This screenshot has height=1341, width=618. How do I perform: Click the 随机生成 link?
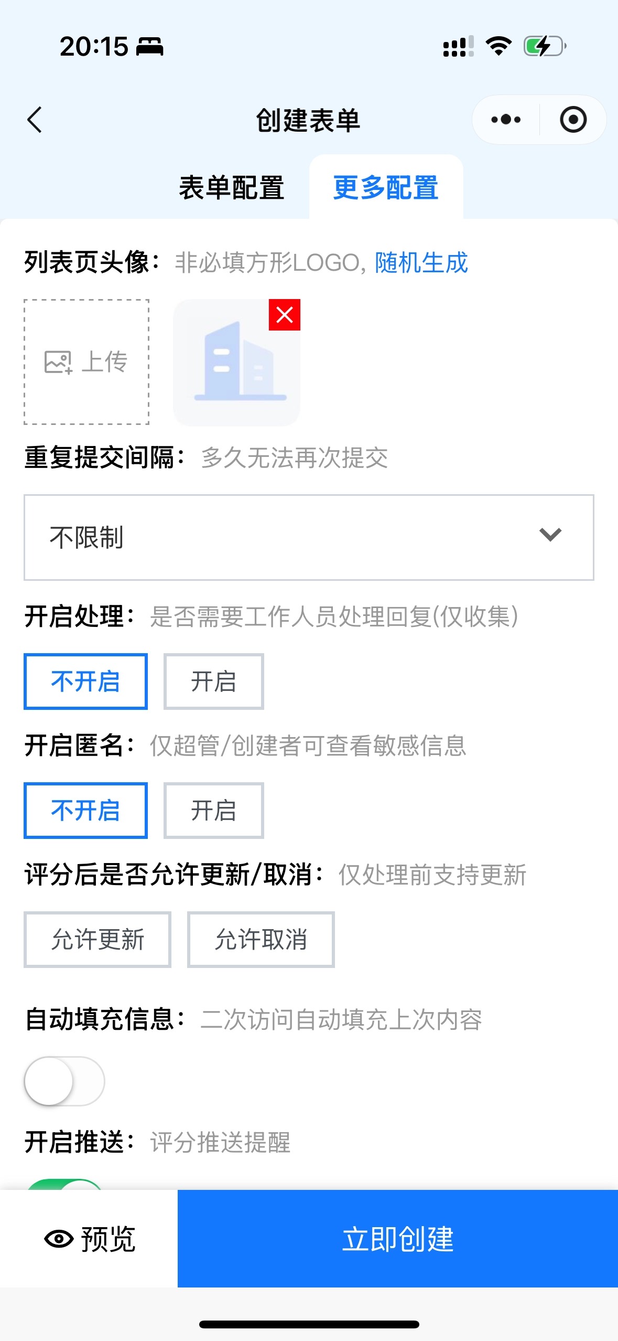tap(421, 263)
